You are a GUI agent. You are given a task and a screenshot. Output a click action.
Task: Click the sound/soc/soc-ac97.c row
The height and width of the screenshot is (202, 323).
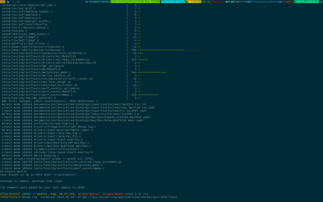coord(71,9)
